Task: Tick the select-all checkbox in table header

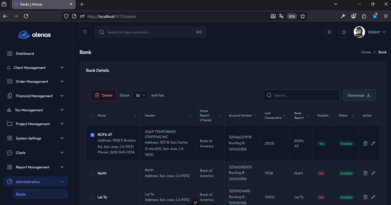Action: 92,115
